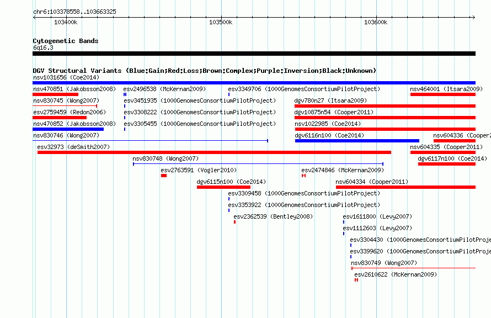
Task: Click the Cytogenetic Bands track title
Action: tap(66, 41)
